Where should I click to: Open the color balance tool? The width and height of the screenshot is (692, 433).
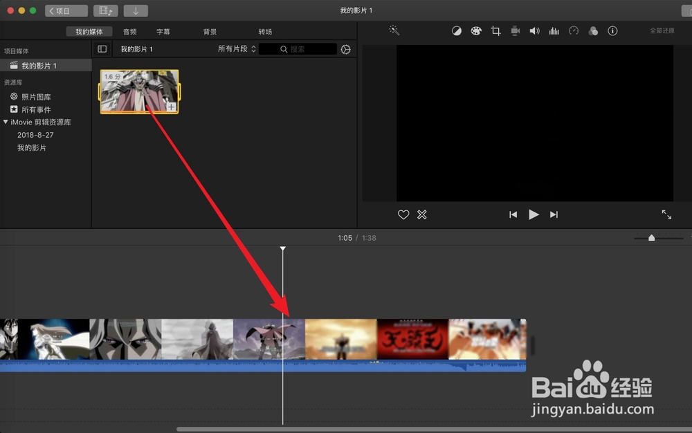pos(456,31)
